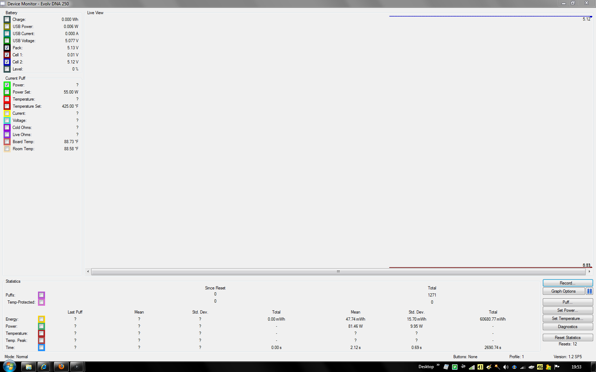Toggle the Board Temp checkbox
This screenshot has width=596, height=372.
click(7, 142)
